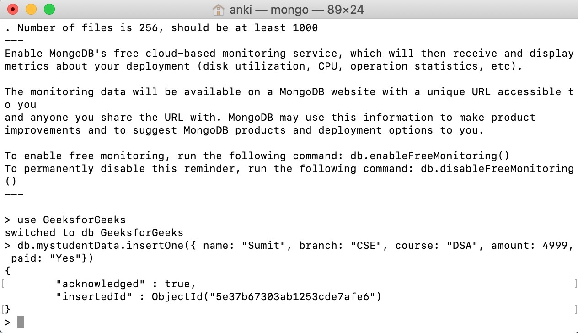Screen dimensions: 578x333
Task: Click the db.enableFreeMonitoring() command text
Action: click(430, 156)
